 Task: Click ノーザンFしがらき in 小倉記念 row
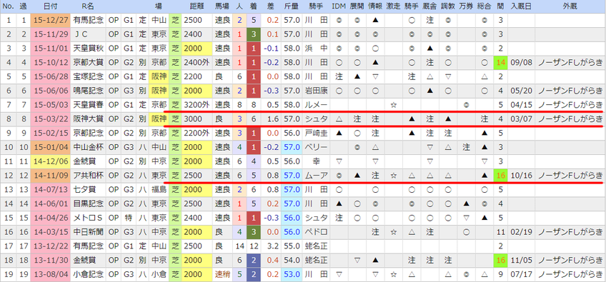(x=570, y=274)
